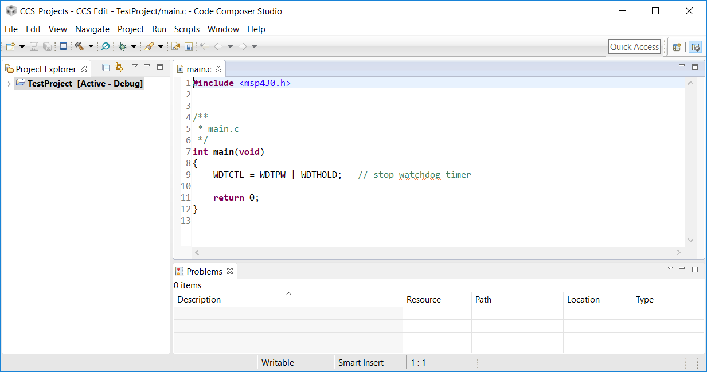Image resolution: width=707 pixels, height=372 pixels.
Task: Launch a debug session via the bug icon
Action: (122, 46)
